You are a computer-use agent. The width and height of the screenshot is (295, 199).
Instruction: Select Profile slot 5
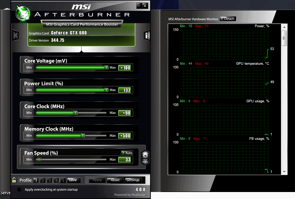[63, 180]
